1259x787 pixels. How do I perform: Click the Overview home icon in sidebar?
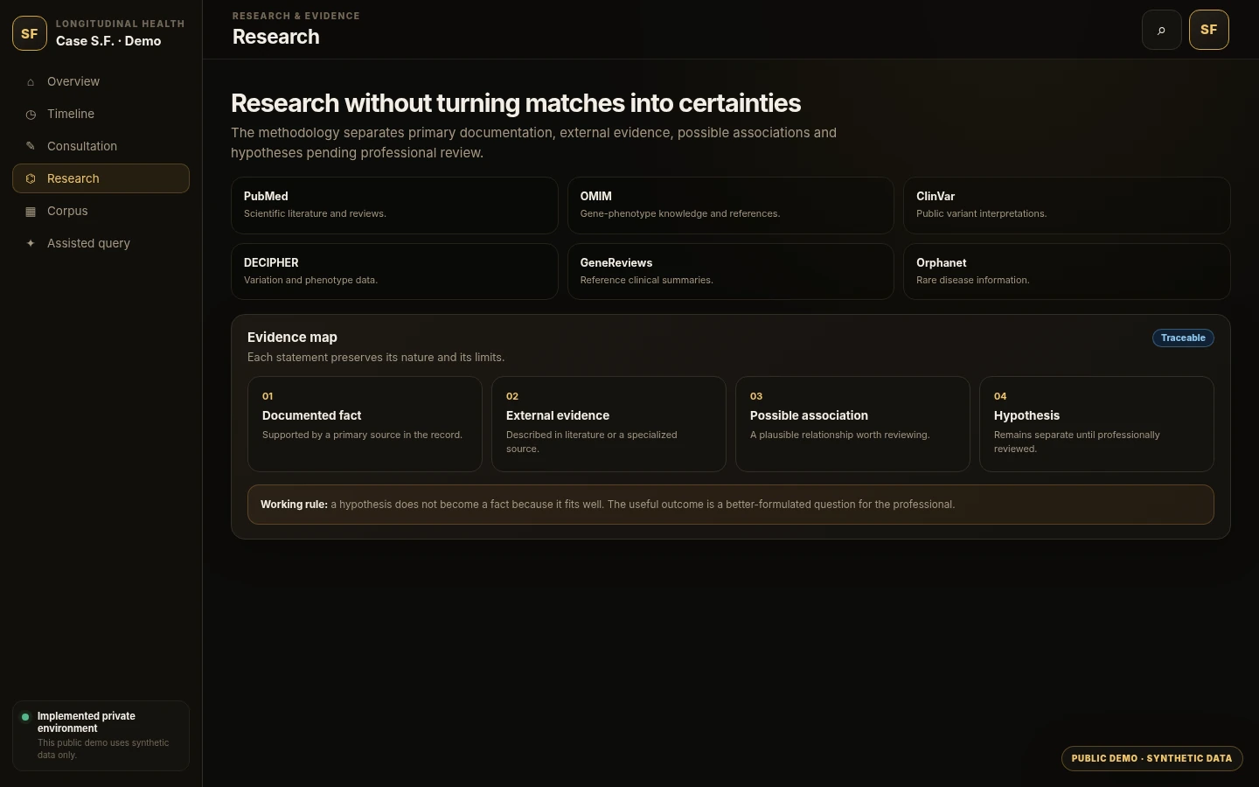coord(31,82)
